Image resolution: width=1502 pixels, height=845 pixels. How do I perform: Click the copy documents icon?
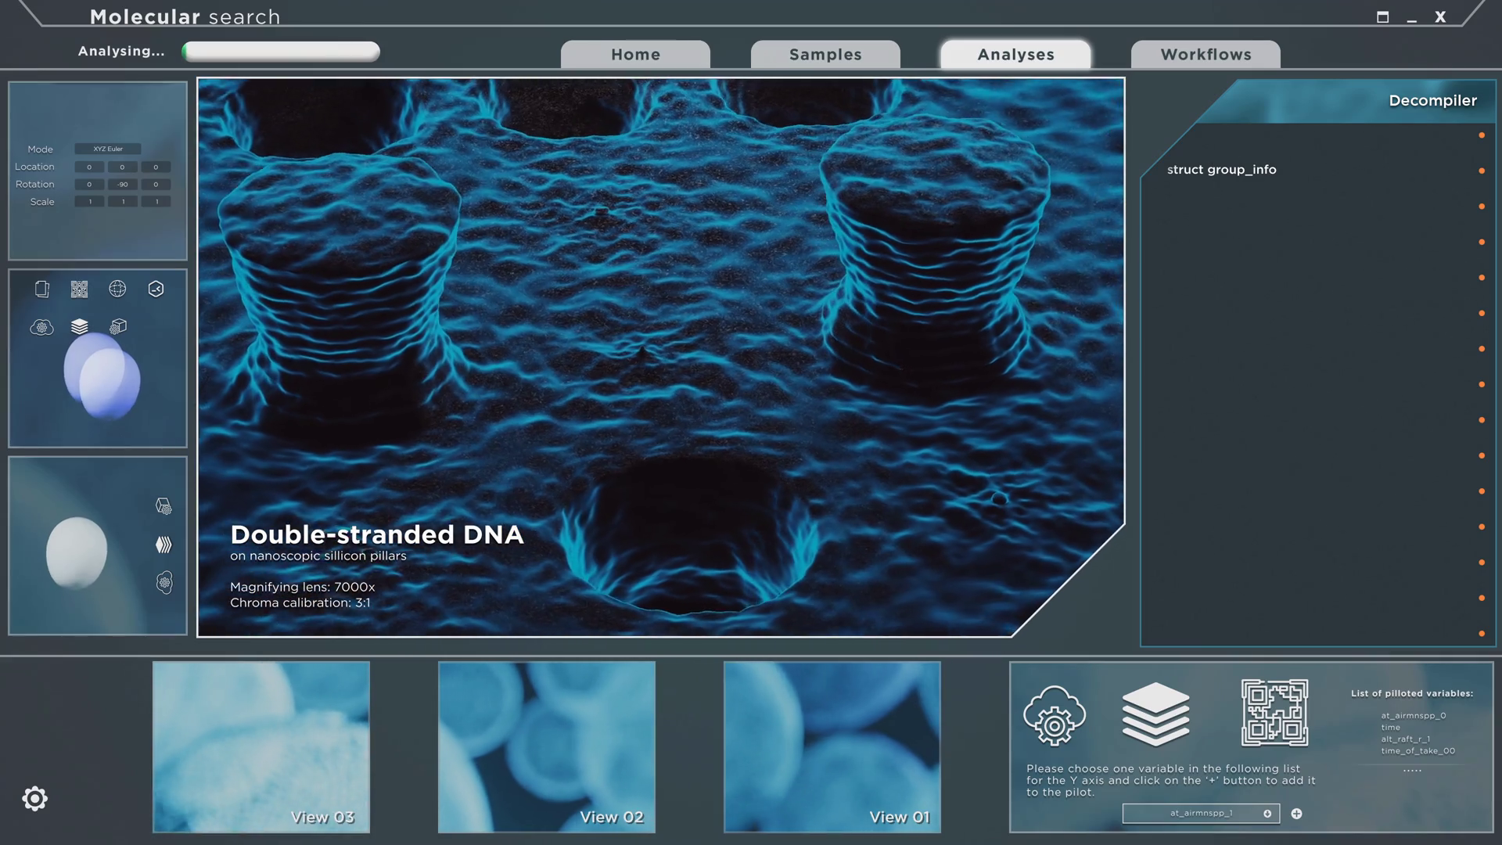(x=42, y=289)
